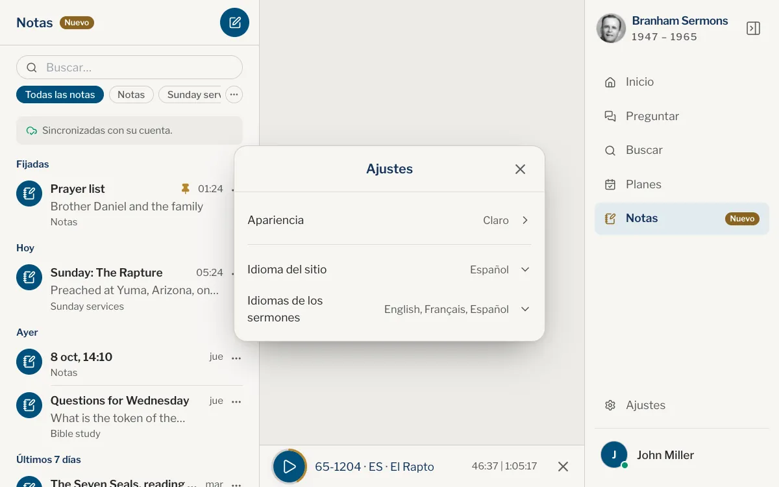The height and width of the screenshot is (487, 779).
Task: Open the Inicio home page
Action: pyautogui.click(x=682, y=82)
